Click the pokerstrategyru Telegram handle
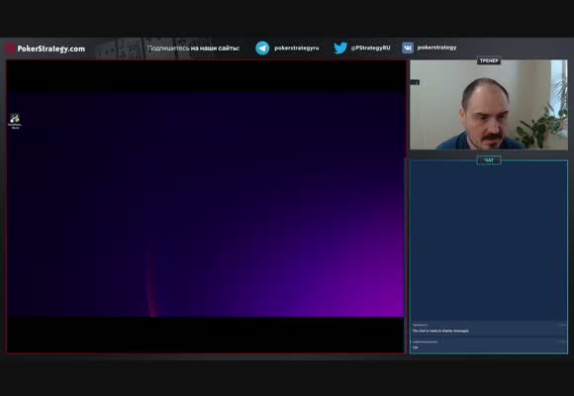Image resolution: width=574 pixels, height=396 pixels. tap(297, 48)
